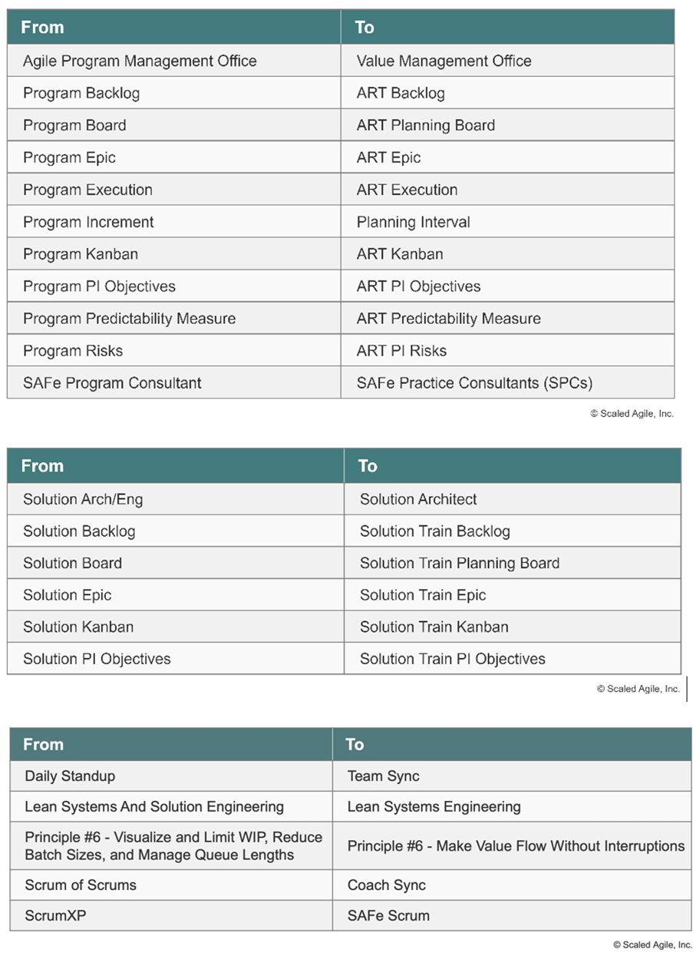This screenshot has height=956, width=696.
Task: Click the 'ART Planning Board' cell
Action: click(507, 125)
